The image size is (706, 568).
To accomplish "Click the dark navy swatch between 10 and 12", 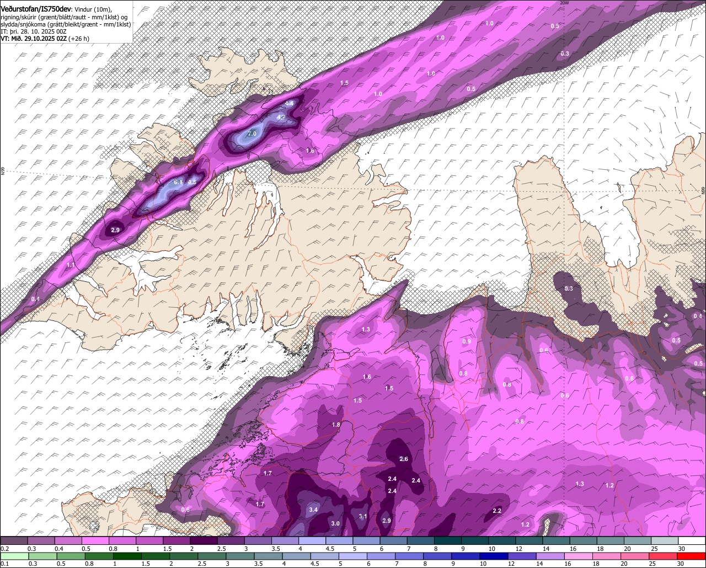I will 494,556.
